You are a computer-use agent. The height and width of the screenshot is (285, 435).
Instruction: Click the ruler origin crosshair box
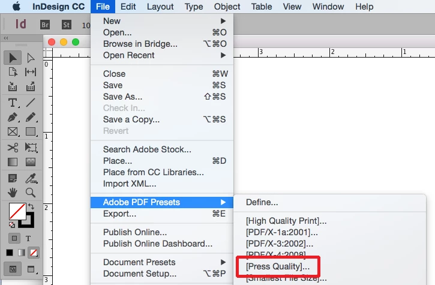point(48,53)
